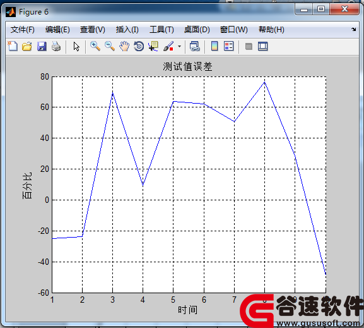Click the y-axis label 百分比

tap(27, 185)
